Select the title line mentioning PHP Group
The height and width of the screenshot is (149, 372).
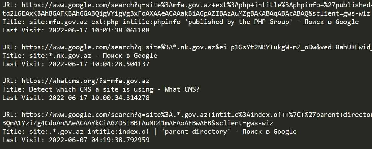tap(180, 22)
